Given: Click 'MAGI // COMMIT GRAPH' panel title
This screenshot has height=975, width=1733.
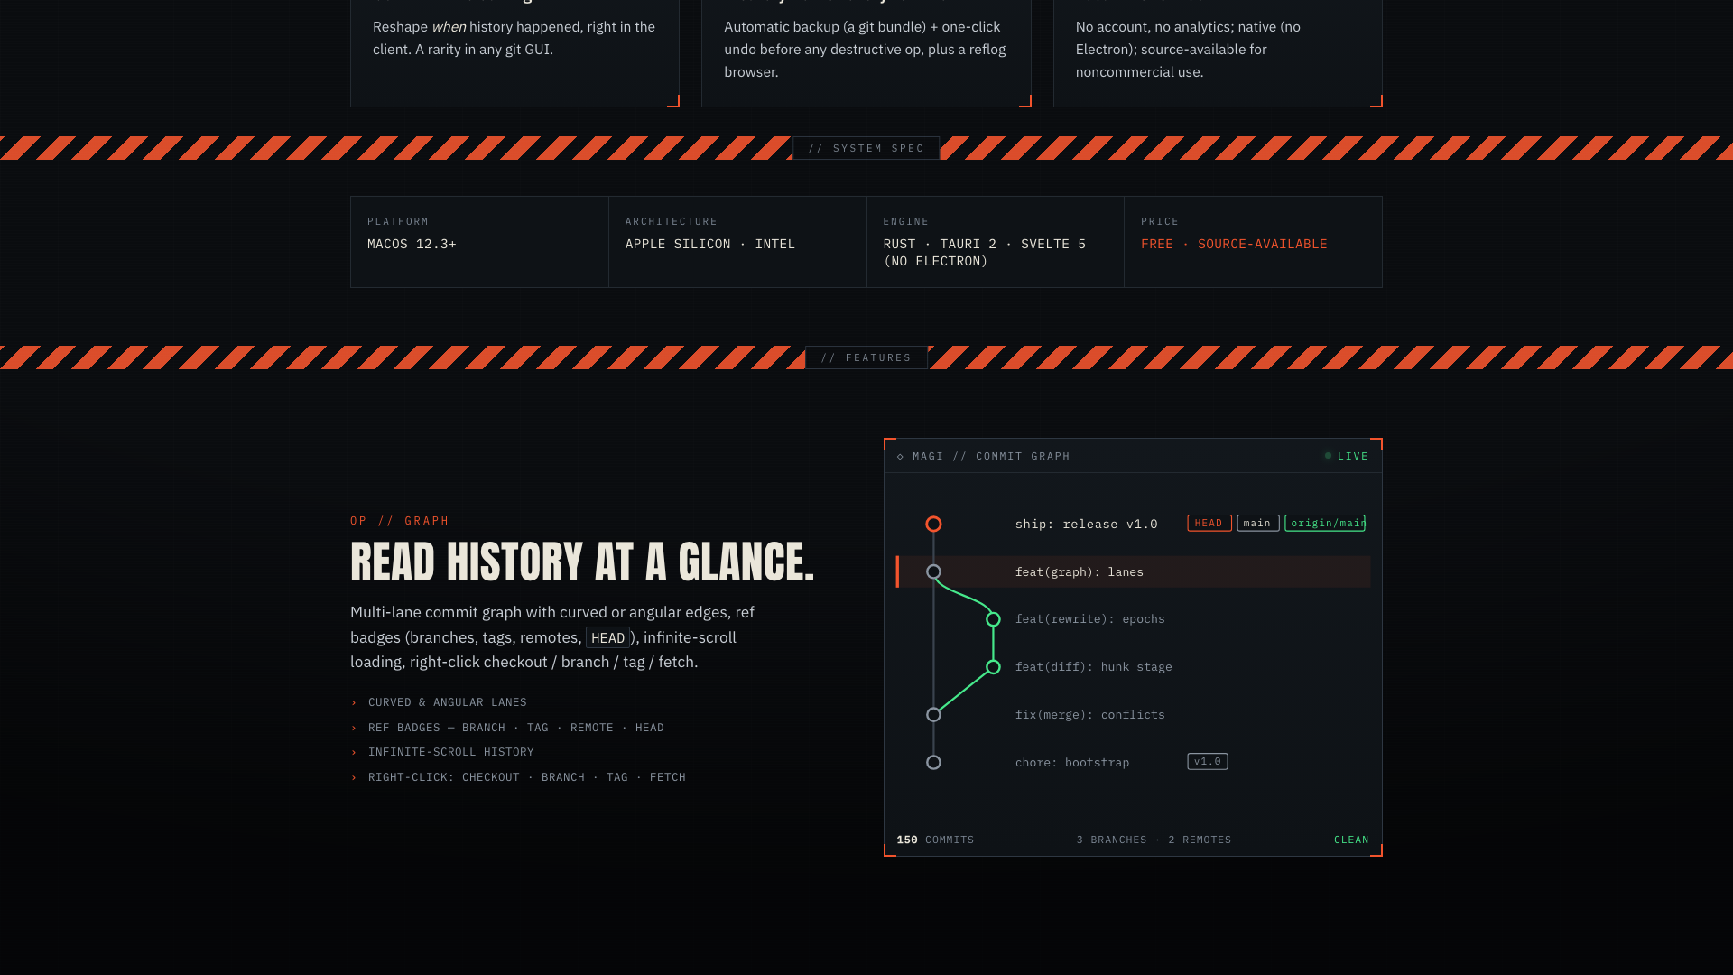Looking at the screenshot, I should click(x=991, y=457).
